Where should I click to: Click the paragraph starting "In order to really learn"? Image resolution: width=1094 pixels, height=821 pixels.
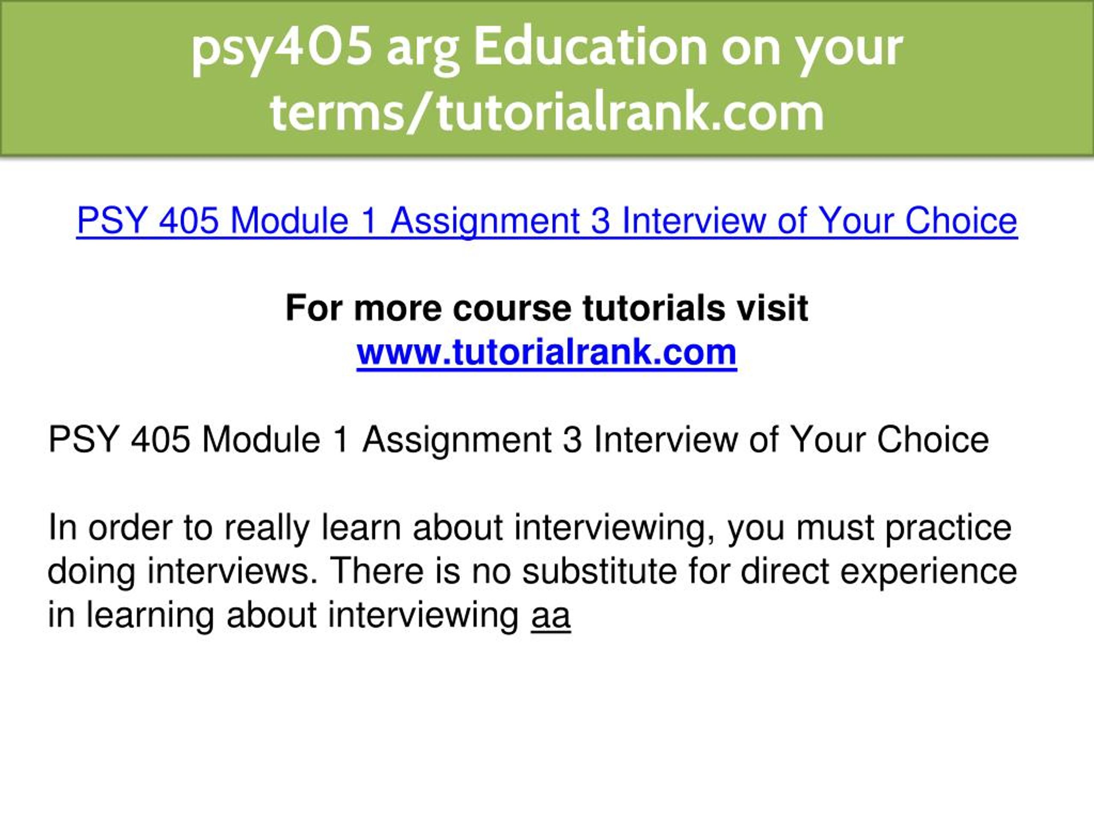pos(532,572)
